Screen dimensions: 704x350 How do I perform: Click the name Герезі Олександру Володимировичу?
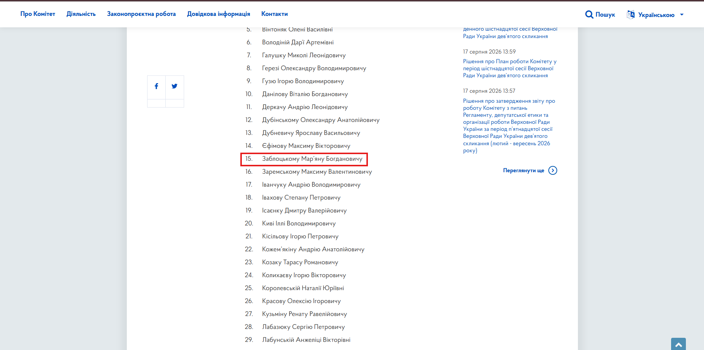pyautogui.click(x=314, y=68)
